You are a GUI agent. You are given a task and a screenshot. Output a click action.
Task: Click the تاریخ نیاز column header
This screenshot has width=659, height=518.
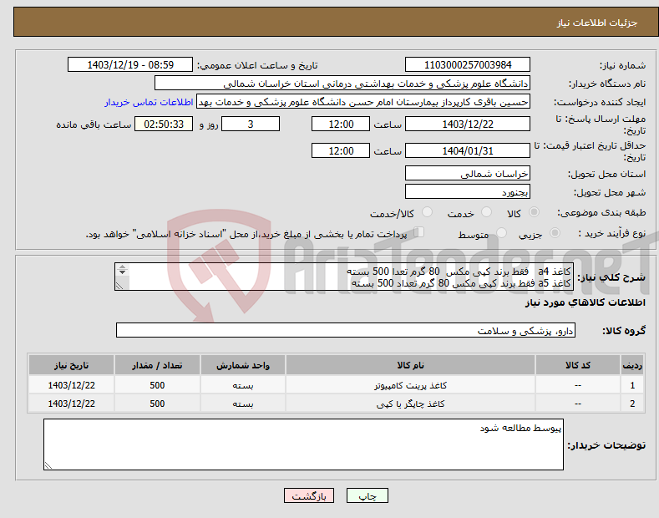[71, 365]
